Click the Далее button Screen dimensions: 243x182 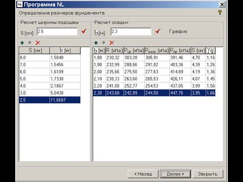[175, 174]
